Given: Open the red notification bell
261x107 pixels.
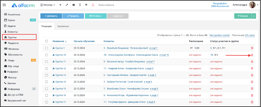Looking at the screenshot, I should click(x=93, y=5).
